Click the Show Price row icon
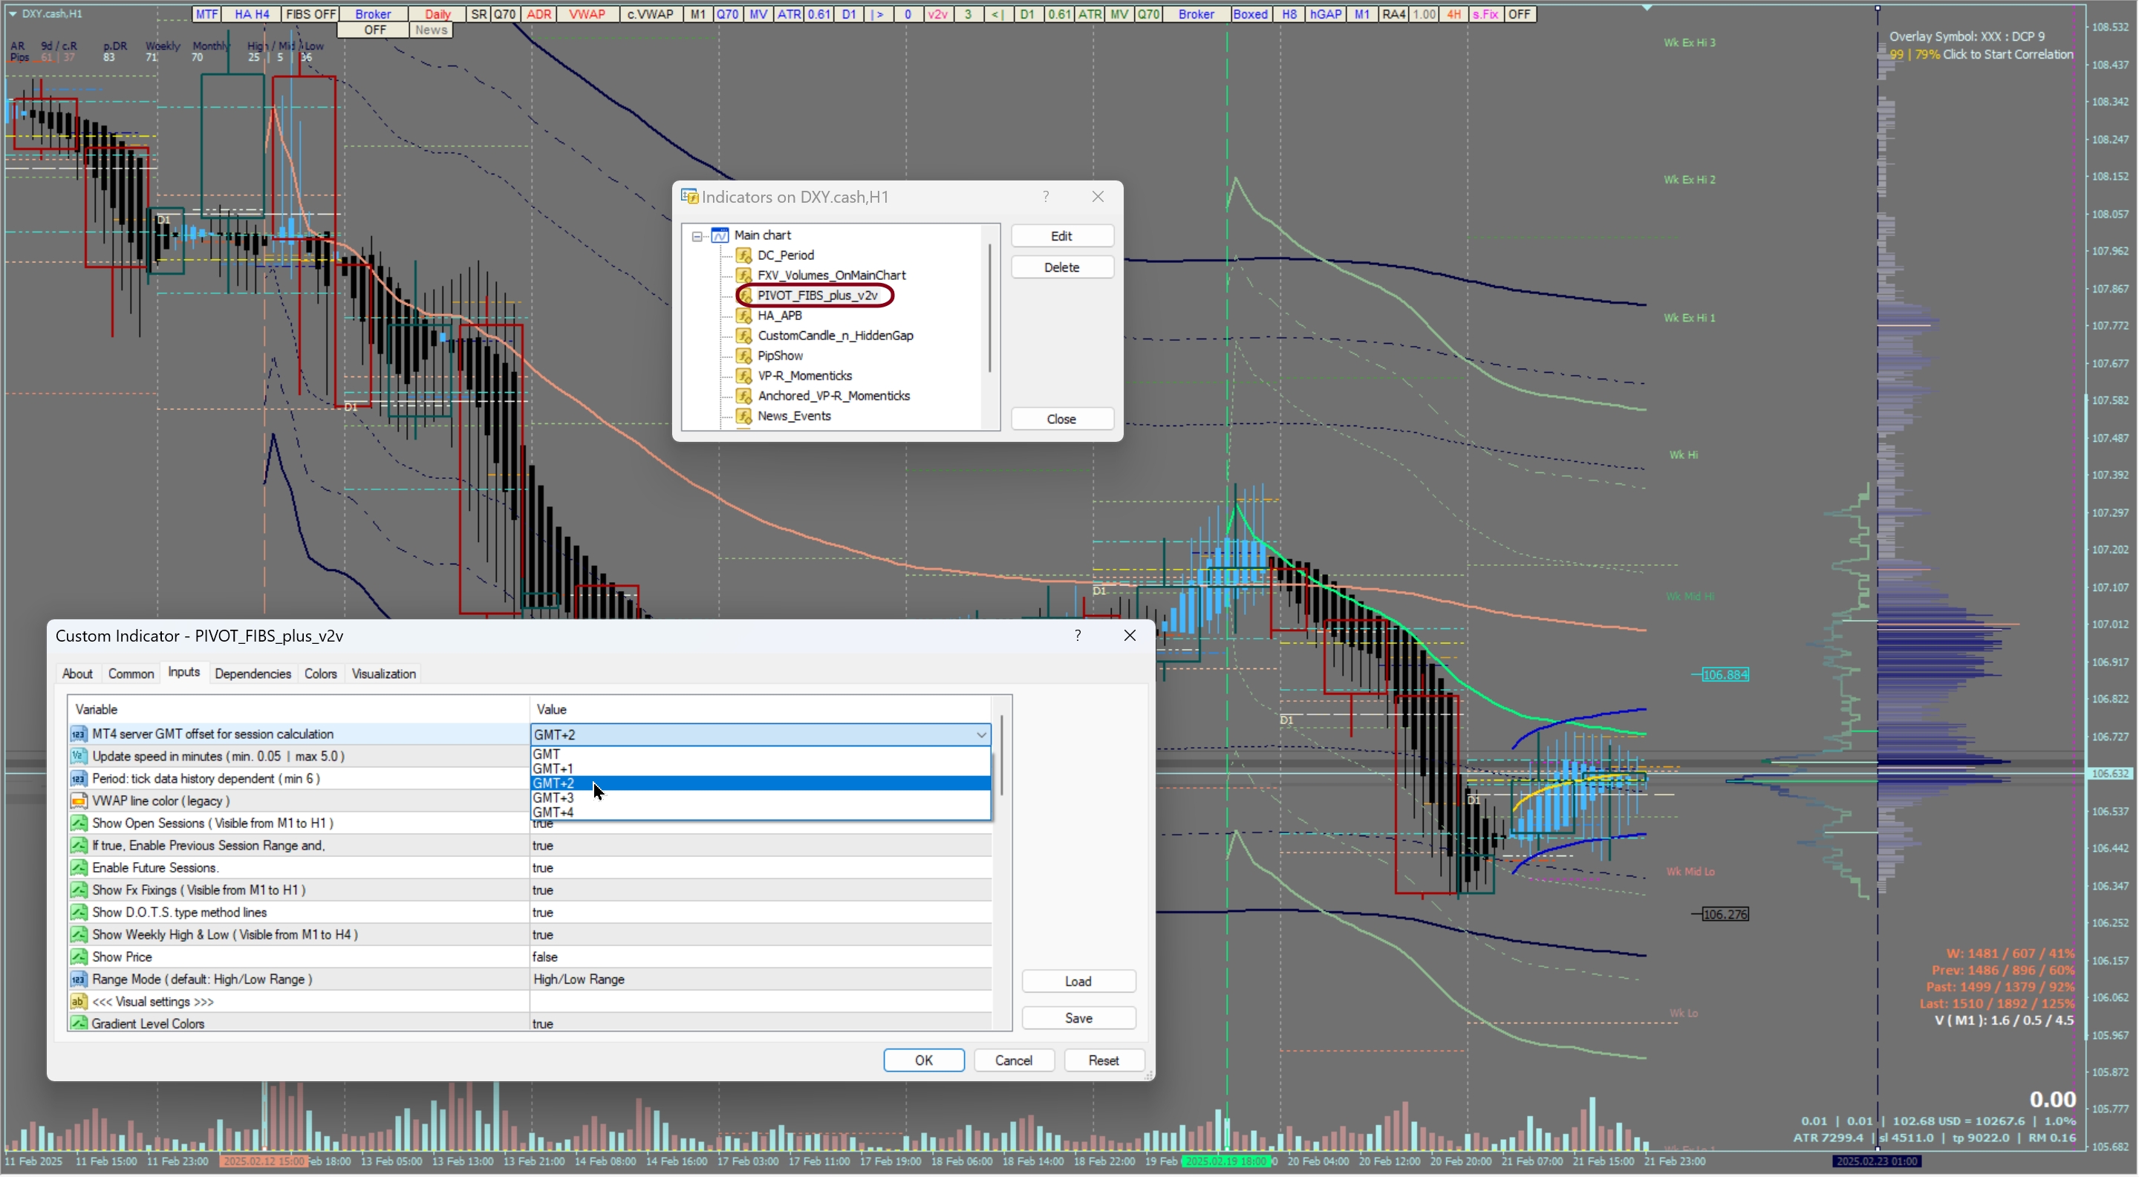This screenshot has width=2139, height=1177. 79,957
